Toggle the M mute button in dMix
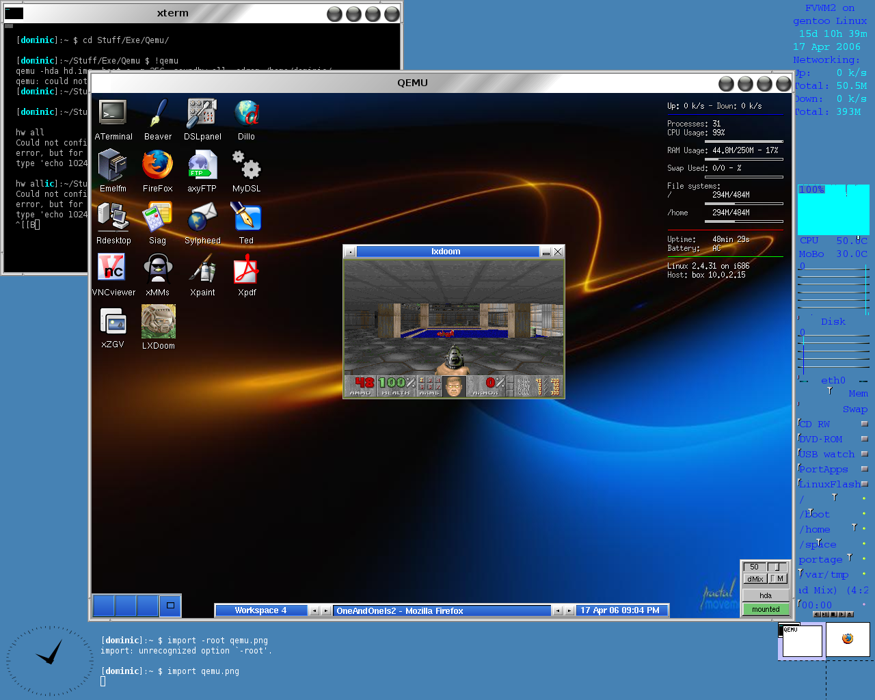 [x=778, y=579]
